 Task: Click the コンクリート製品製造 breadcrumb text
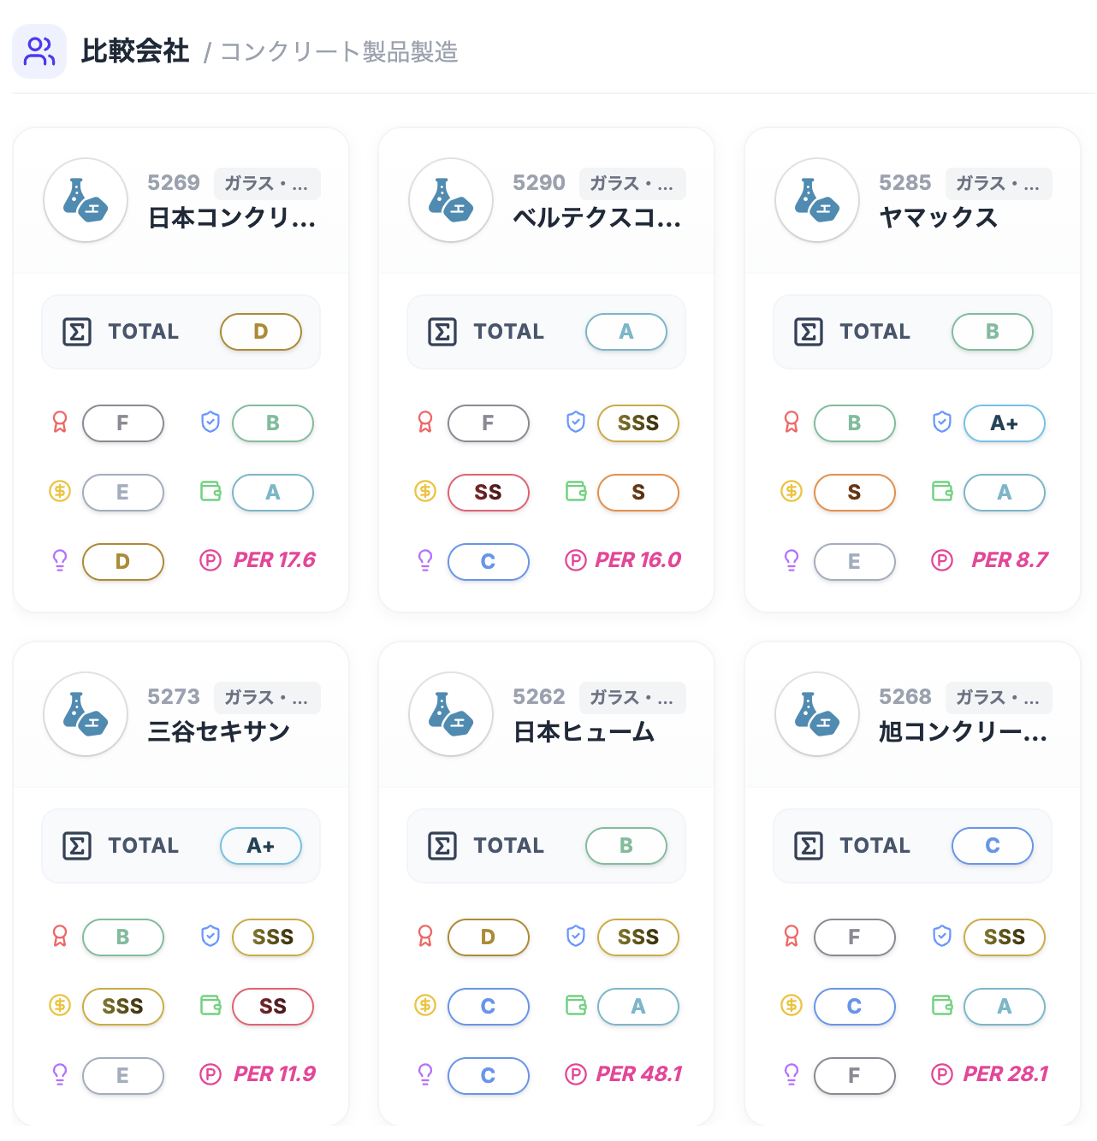pyautogui.click(x=339, y=52)
